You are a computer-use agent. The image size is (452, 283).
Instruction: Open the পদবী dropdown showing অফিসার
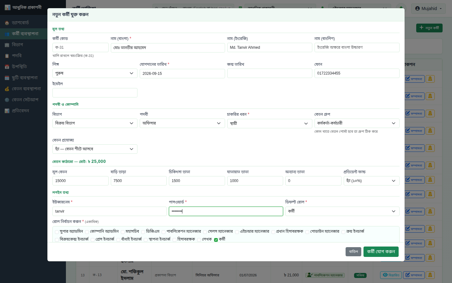(x=182, y=123)
